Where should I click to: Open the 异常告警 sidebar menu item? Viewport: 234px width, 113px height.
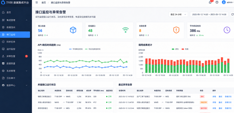tap(15, 56)
